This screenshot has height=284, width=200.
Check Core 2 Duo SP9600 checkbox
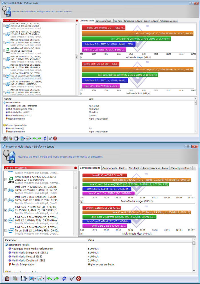click(x=4, y=84)
